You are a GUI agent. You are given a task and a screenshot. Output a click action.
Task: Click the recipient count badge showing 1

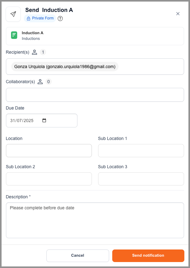(x=43, y=52)
